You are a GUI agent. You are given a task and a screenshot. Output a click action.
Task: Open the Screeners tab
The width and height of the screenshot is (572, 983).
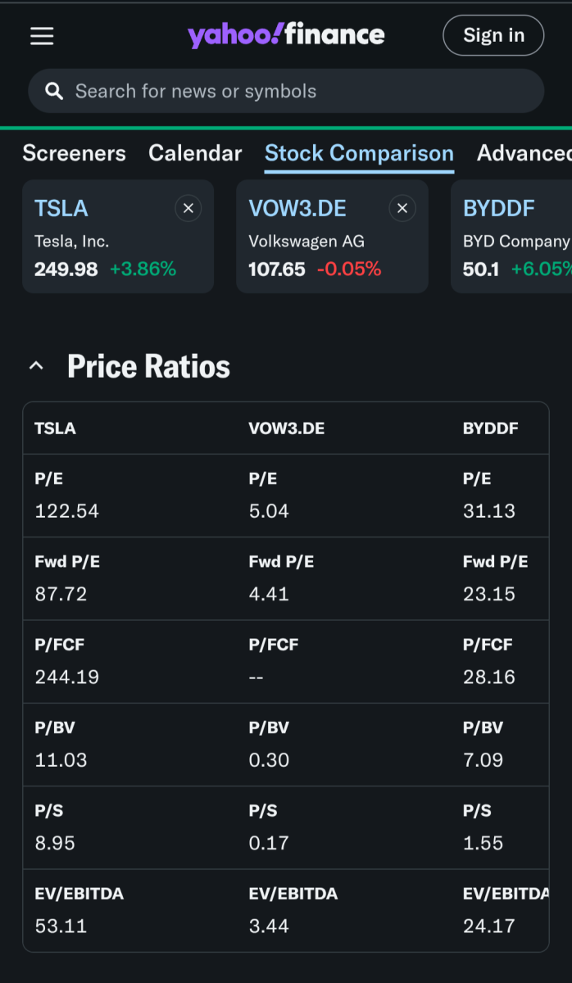[x=74, y=153]
